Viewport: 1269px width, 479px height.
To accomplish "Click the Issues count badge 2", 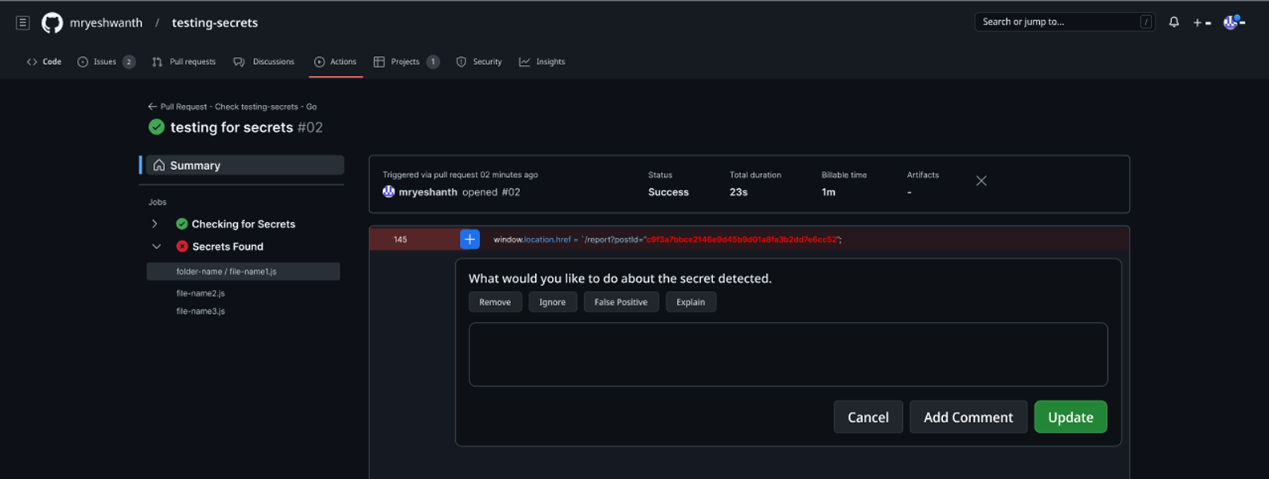I will 128,62.
